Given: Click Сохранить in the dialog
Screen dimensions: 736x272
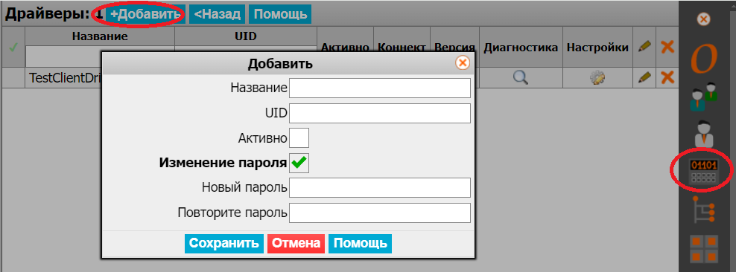Looking at the screenshot, I should tap(224, 244).
